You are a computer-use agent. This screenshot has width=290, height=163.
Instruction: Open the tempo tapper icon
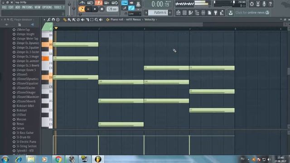pos(222,13)
